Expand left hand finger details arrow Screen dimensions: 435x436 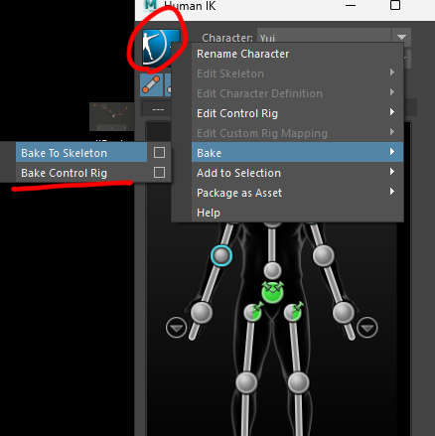[x=367, y=328]
